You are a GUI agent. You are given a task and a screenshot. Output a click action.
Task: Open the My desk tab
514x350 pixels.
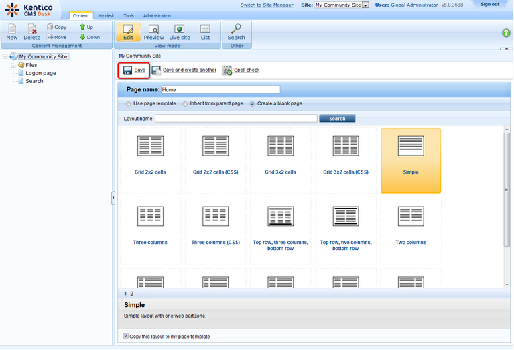(106, 15)
